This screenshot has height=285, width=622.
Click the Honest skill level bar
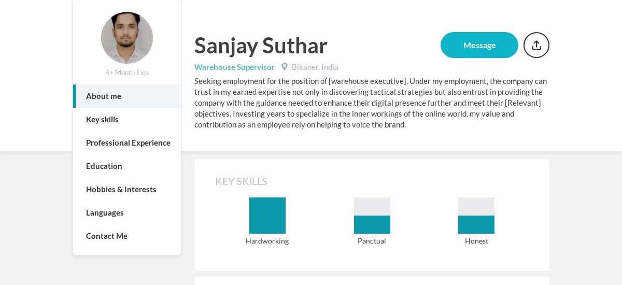pos(476,216)
